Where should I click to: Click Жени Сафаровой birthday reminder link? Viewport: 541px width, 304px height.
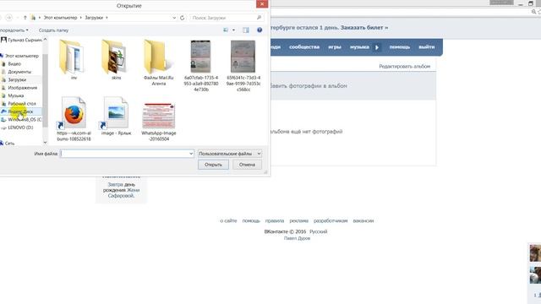(123, 193)
